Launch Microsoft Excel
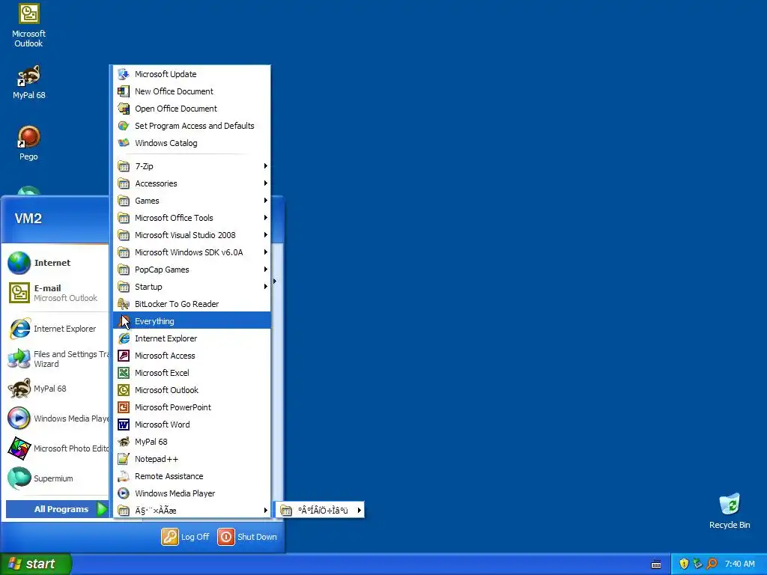 click(x=192, y=373)
